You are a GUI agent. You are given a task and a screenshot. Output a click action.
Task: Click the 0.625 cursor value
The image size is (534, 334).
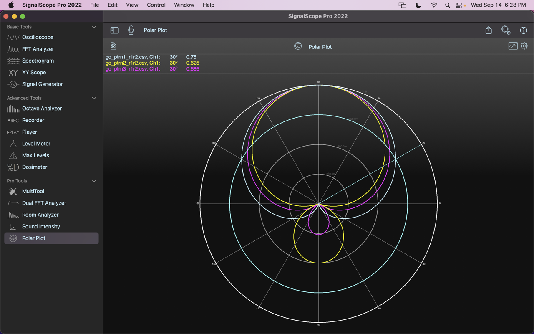click(193, 63)
